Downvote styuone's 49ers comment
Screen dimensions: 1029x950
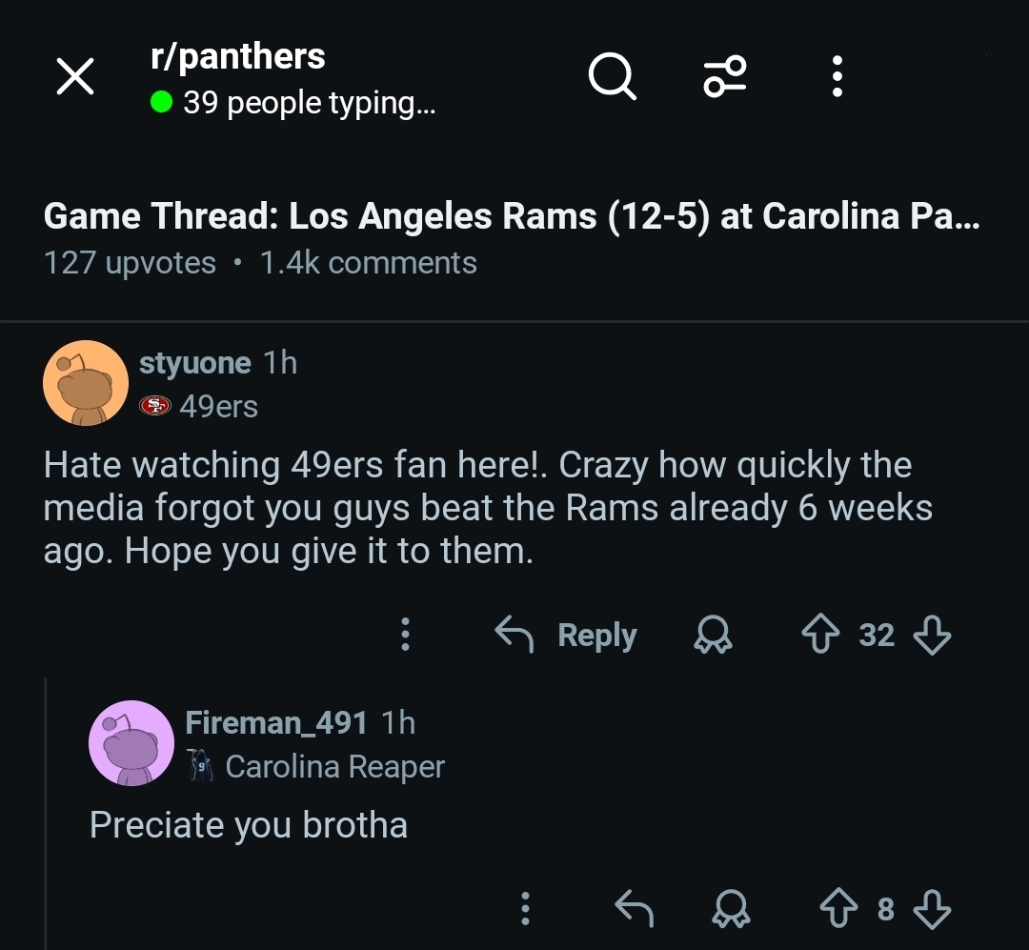(x=932, y=635)
